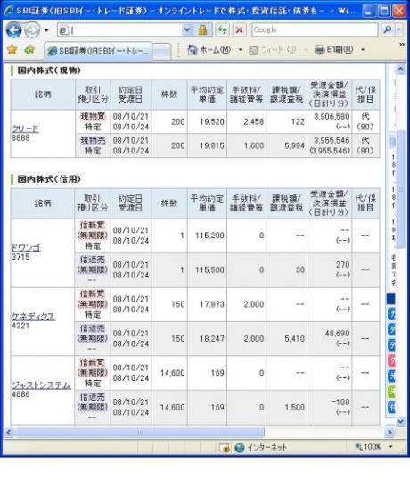Go to Home via ホーム button
This screenshot has width=410, height=480.
tap(209, 50)
